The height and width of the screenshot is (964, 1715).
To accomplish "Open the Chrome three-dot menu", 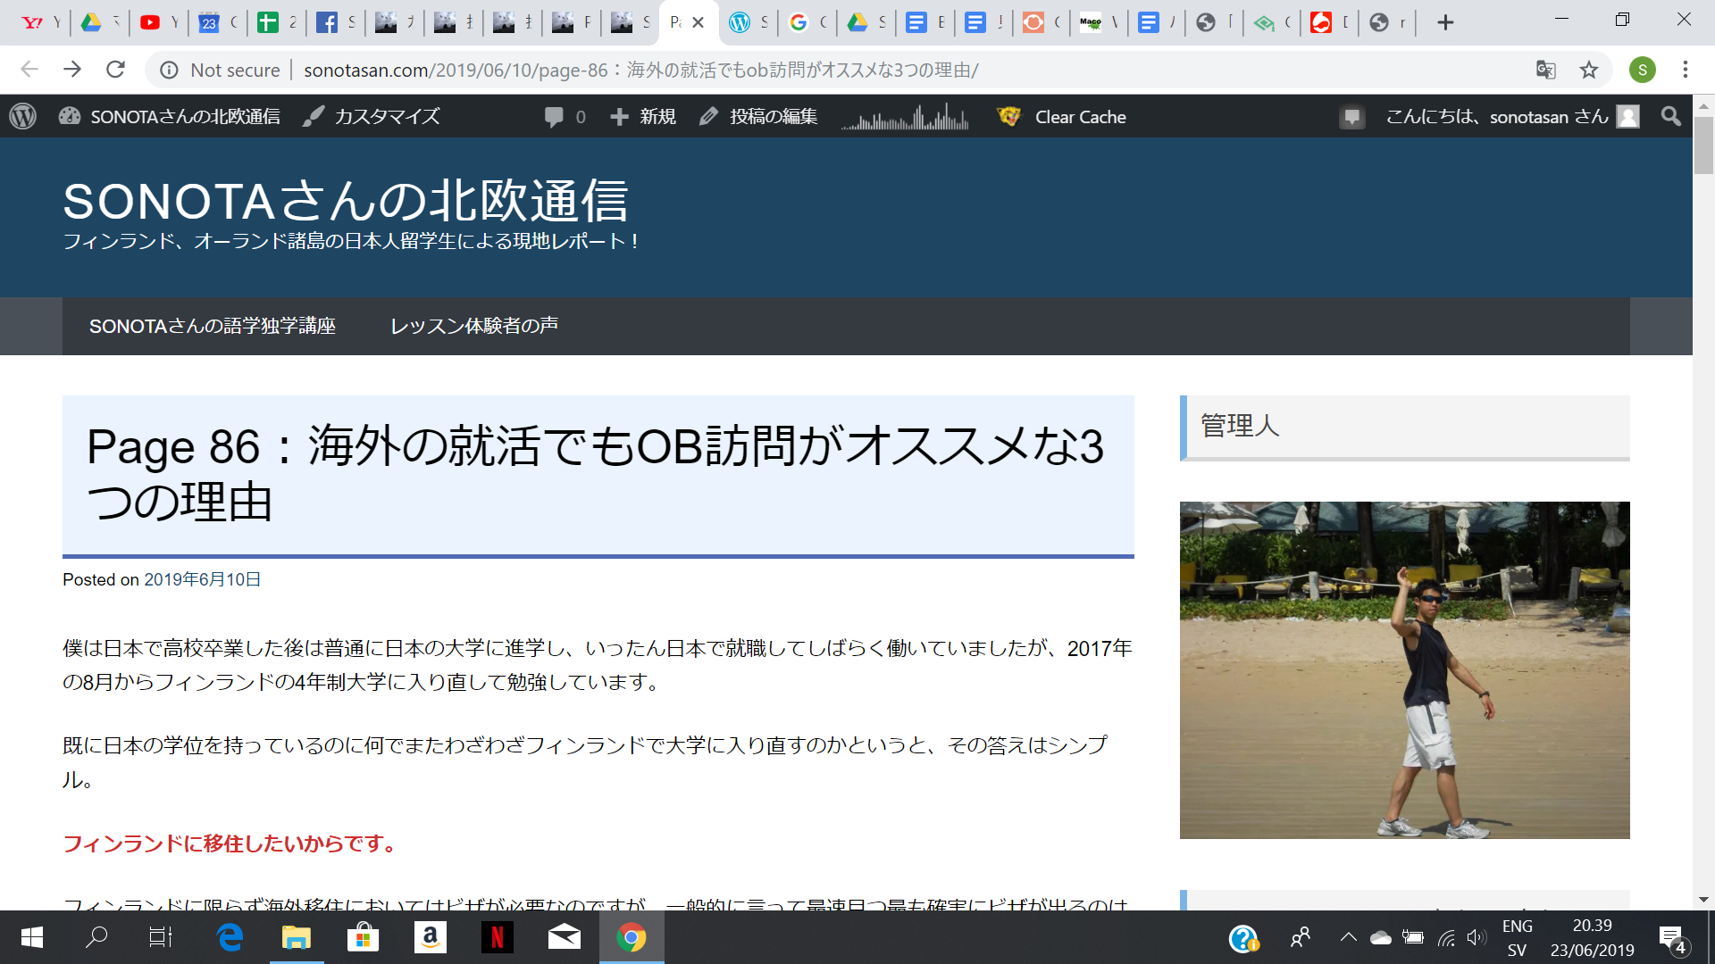I will click(1685, 70).
